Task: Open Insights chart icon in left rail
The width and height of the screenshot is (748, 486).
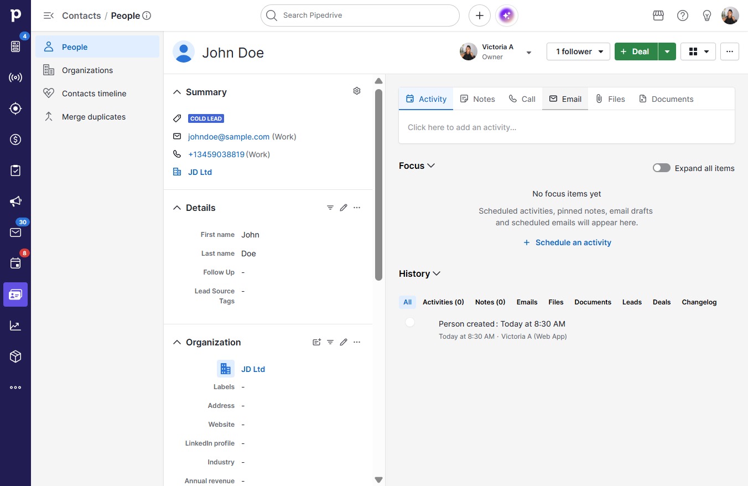Action: tap(15, 325)
